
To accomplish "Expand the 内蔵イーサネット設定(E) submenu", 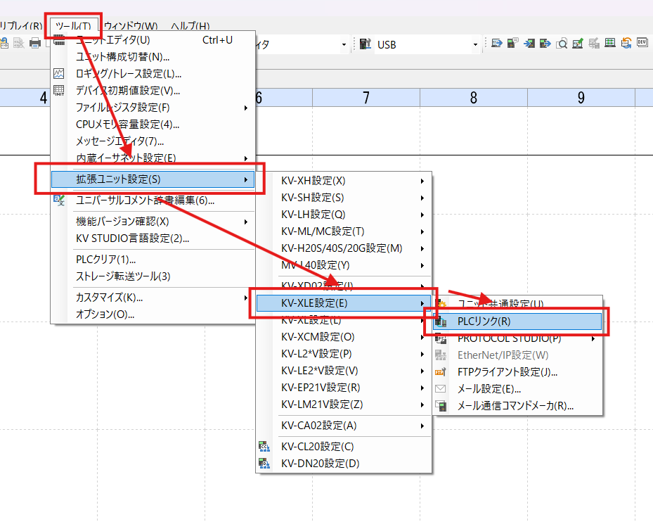I will click(246, 158).
